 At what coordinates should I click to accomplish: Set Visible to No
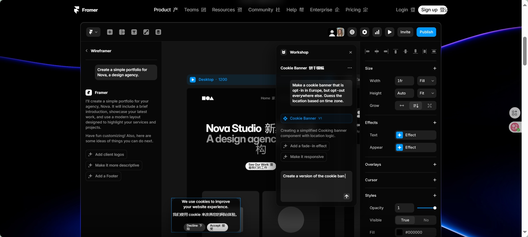pos(426,220)
